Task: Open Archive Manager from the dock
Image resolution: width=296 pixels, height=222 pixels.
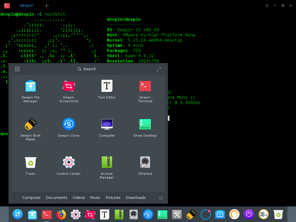Action: [119, 214]
